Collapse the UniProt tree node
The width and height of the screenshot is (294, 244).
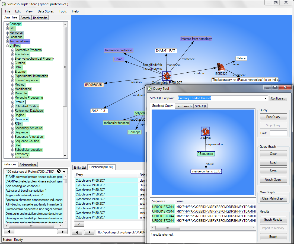pyautogui.click(x=8, y=46)
